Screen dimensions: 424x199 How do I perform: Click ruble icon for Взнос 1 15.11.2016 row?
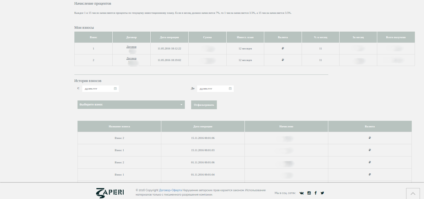click(x=370, y=150)
